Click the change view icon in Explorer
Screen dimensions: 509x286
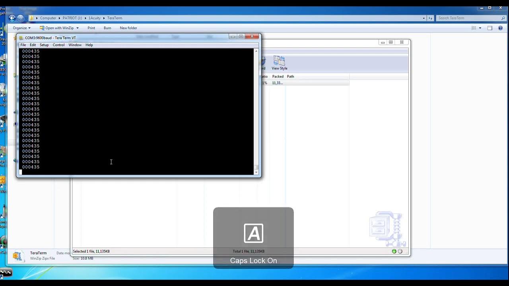pyautogui.click(x=474, y=28)
